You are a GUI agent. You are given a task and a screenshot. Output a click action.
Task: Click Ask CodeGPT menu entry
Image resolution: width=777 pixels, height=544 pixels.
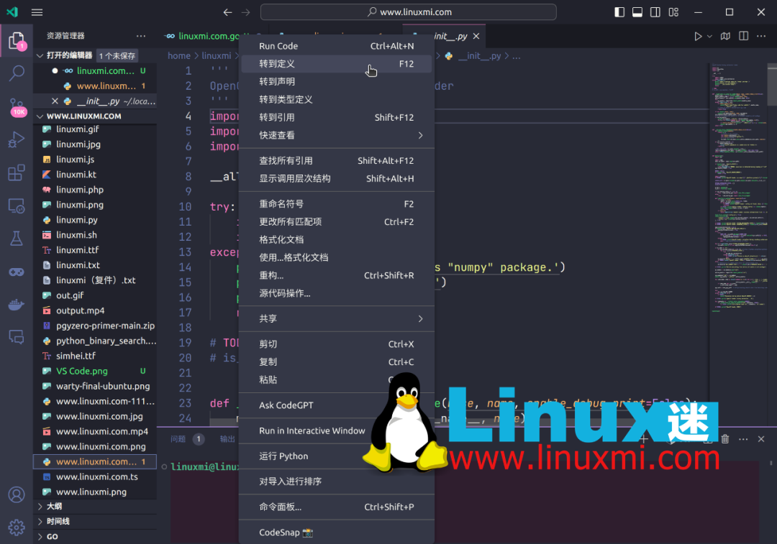pos(337,405)
